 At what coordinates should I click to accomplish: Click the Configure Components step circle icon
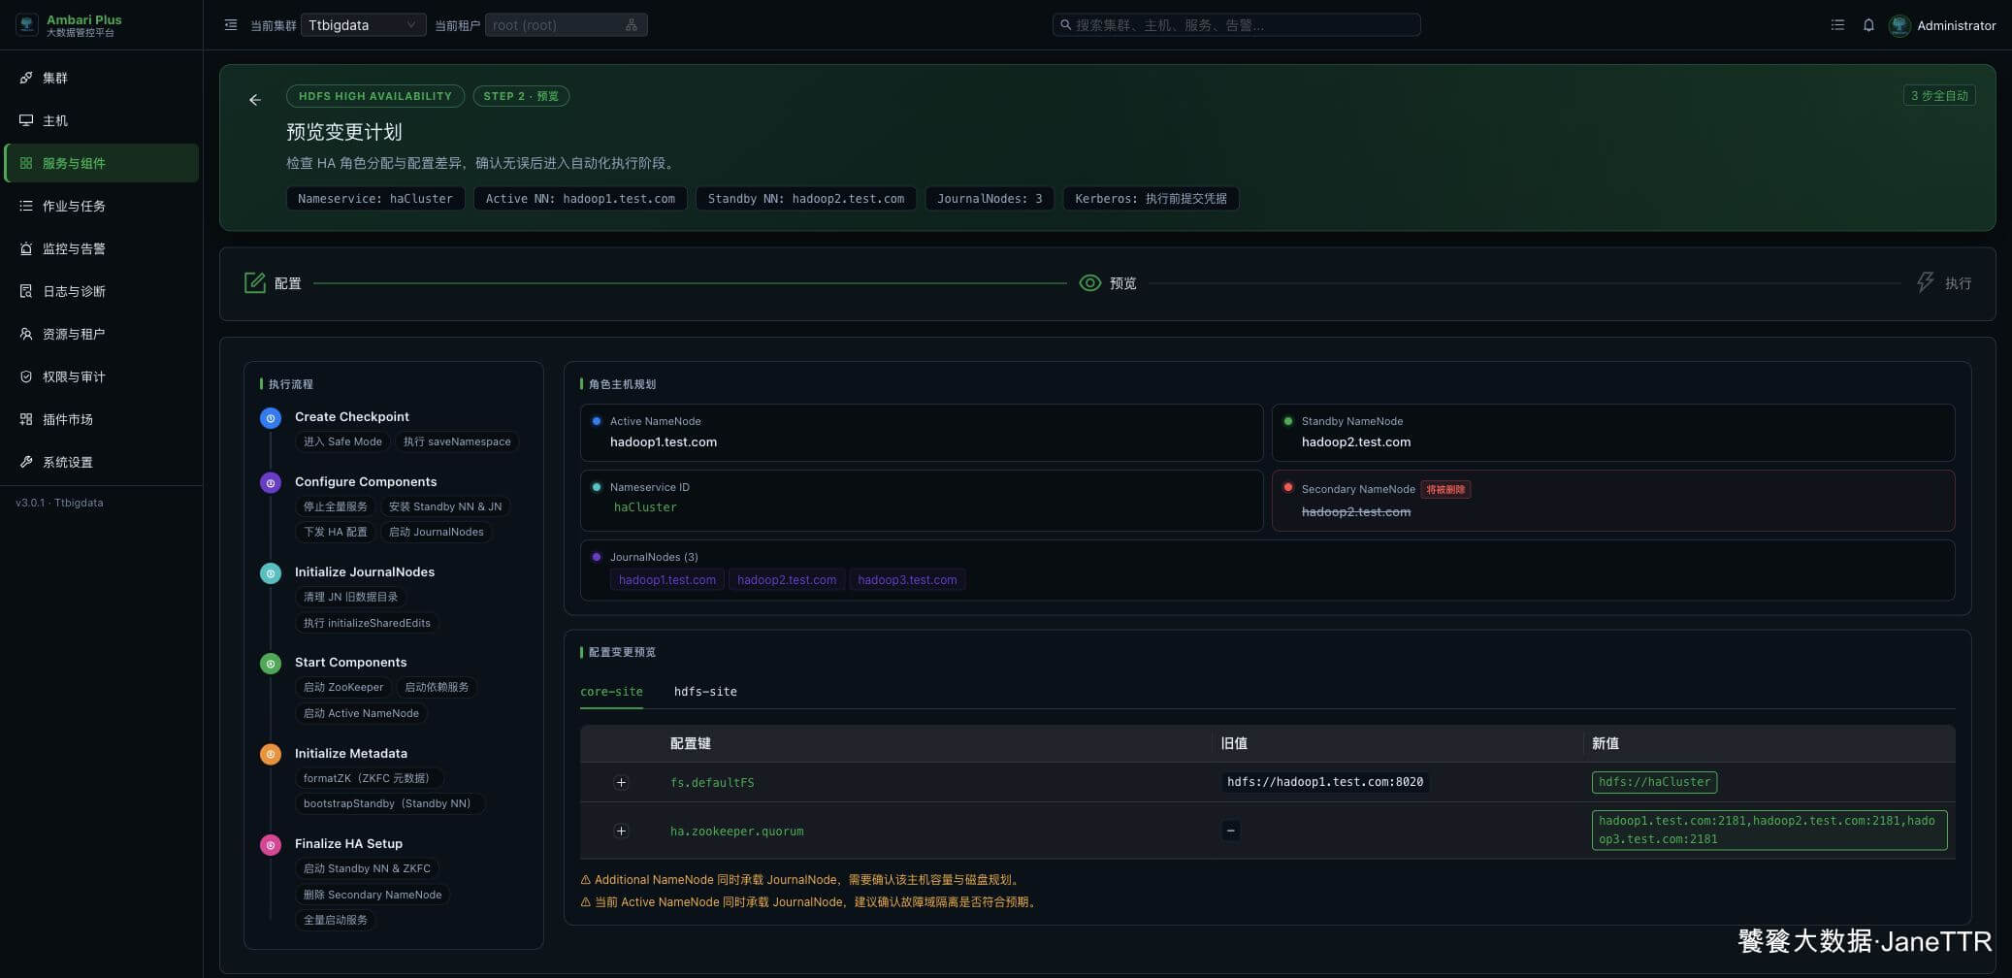(x=271, y=483)
